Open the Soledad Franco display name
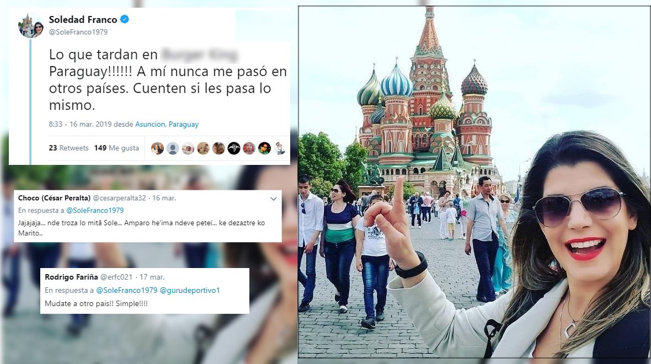Viewport: 651px width, 364px height. coord(83,19)
